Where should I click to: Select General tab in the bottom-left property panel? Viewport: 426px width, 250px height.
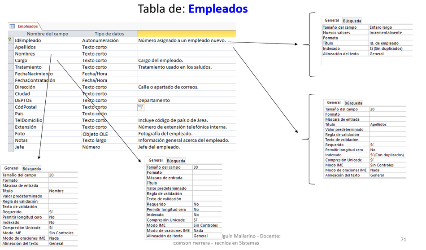point(12,168)
